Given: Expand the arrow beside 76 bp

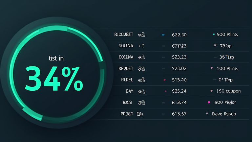Looking at the screenshot, I should (215, 45).
